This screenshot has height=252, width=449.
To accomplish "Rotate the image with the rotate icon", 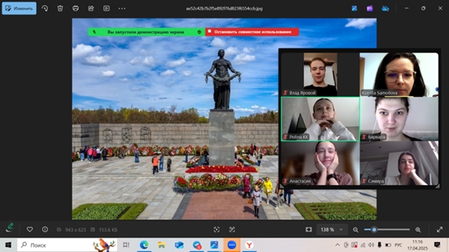I will coord(45,8).
